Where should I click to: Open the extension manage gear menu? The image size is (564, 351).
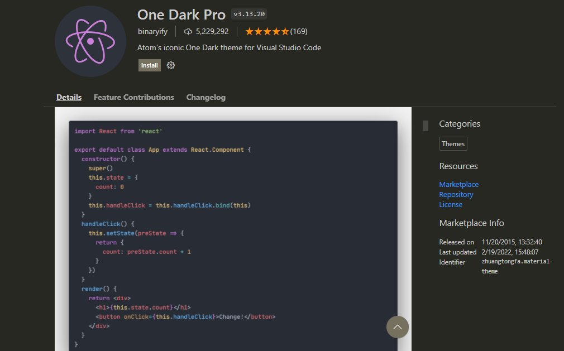point(170,65)
